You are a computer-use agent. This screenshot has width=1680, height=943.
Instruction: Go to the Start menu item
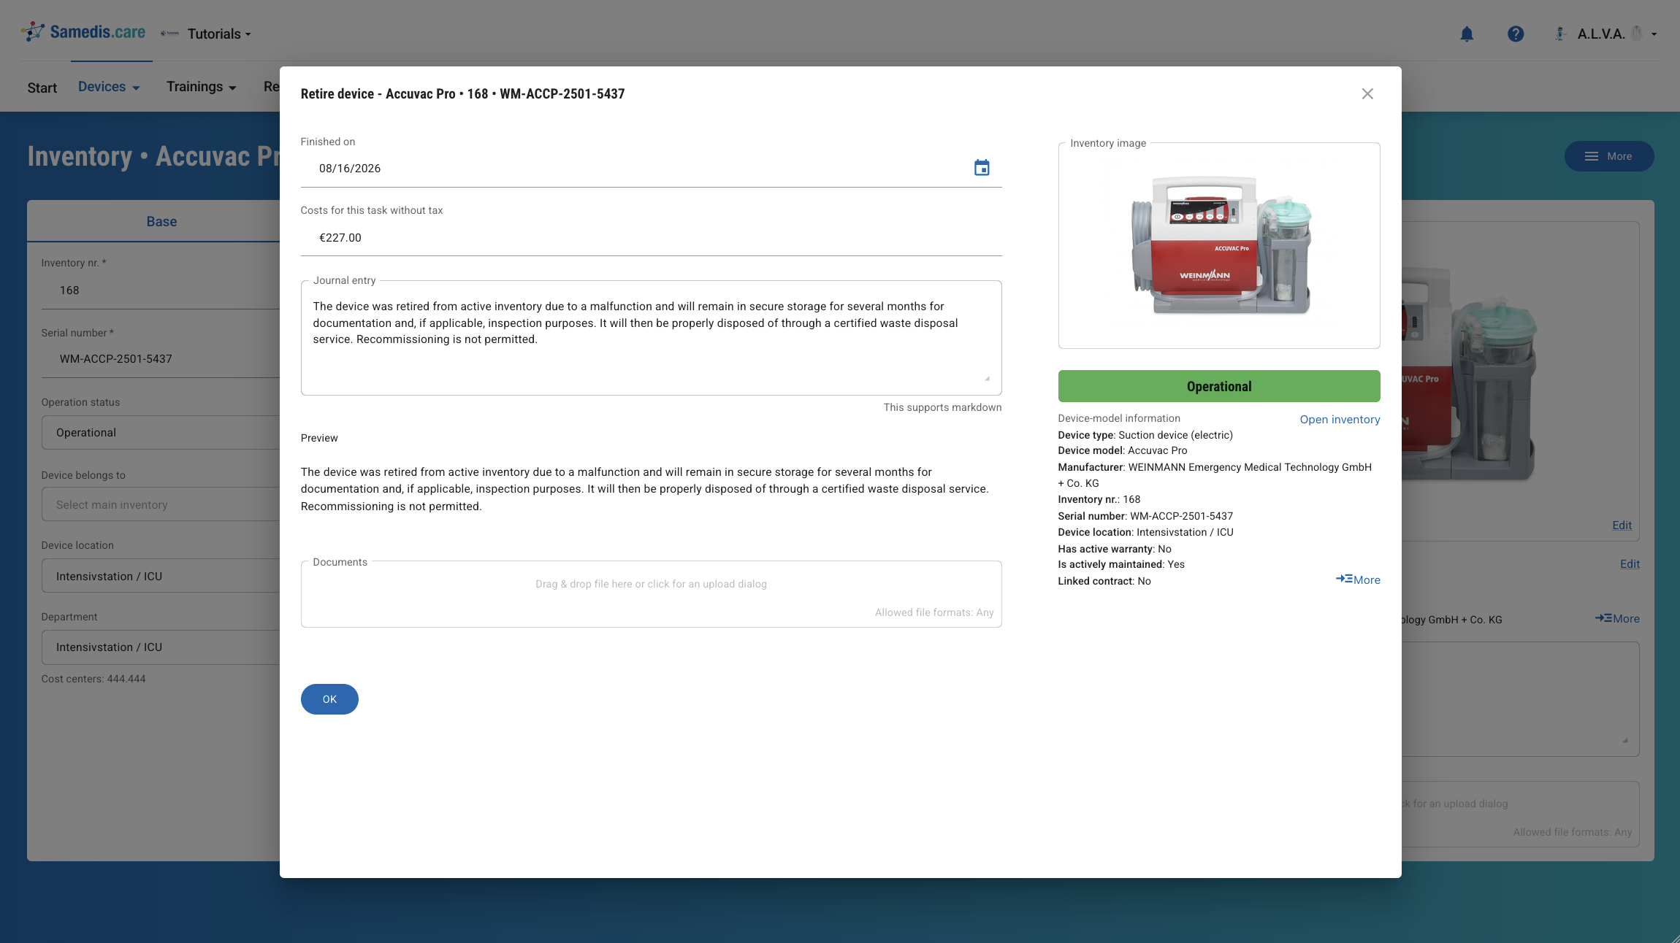point(42,88)
